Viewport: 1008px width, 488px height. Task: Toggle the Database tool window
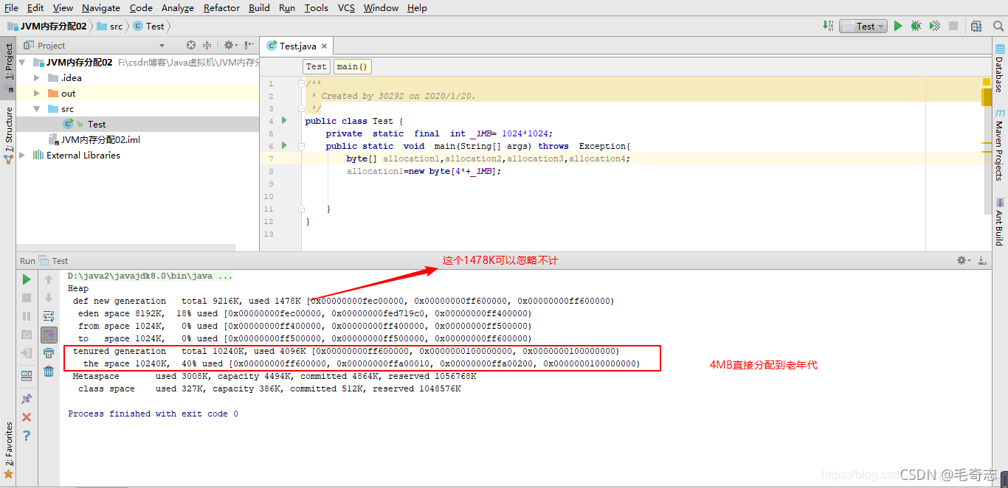999,67
